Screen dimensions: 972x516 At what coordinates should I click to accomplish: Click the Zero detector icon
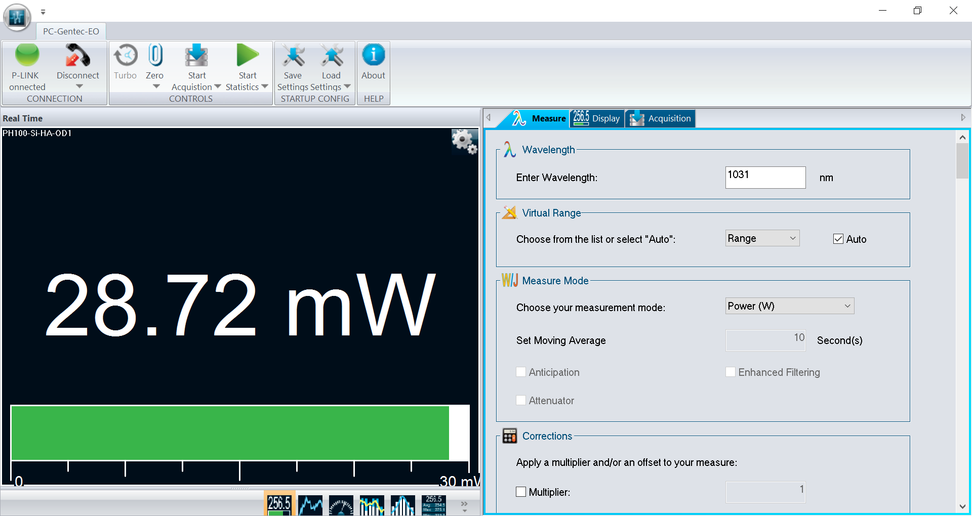[x=155, y=56]
